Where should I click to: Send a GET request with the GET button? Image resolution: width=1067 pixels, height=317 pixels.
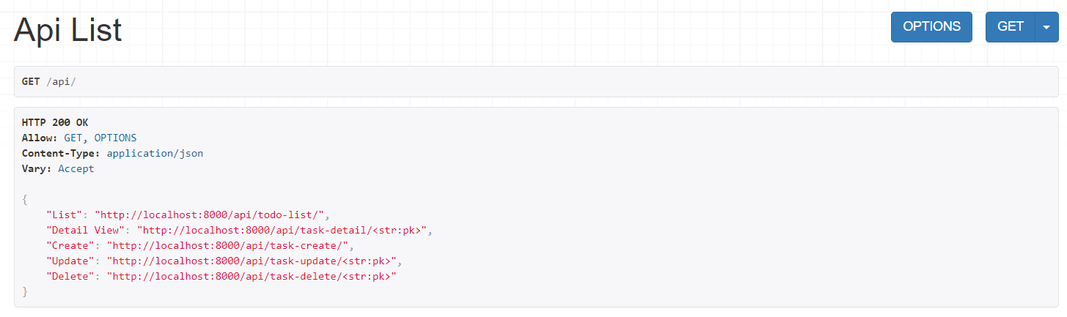point(1010,27)
